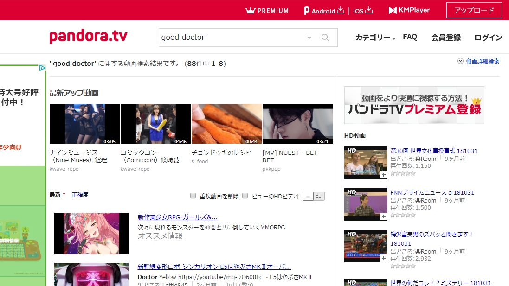Click the KMPlayer logo link
509x286 pixels.
click(x=409, y=10)
